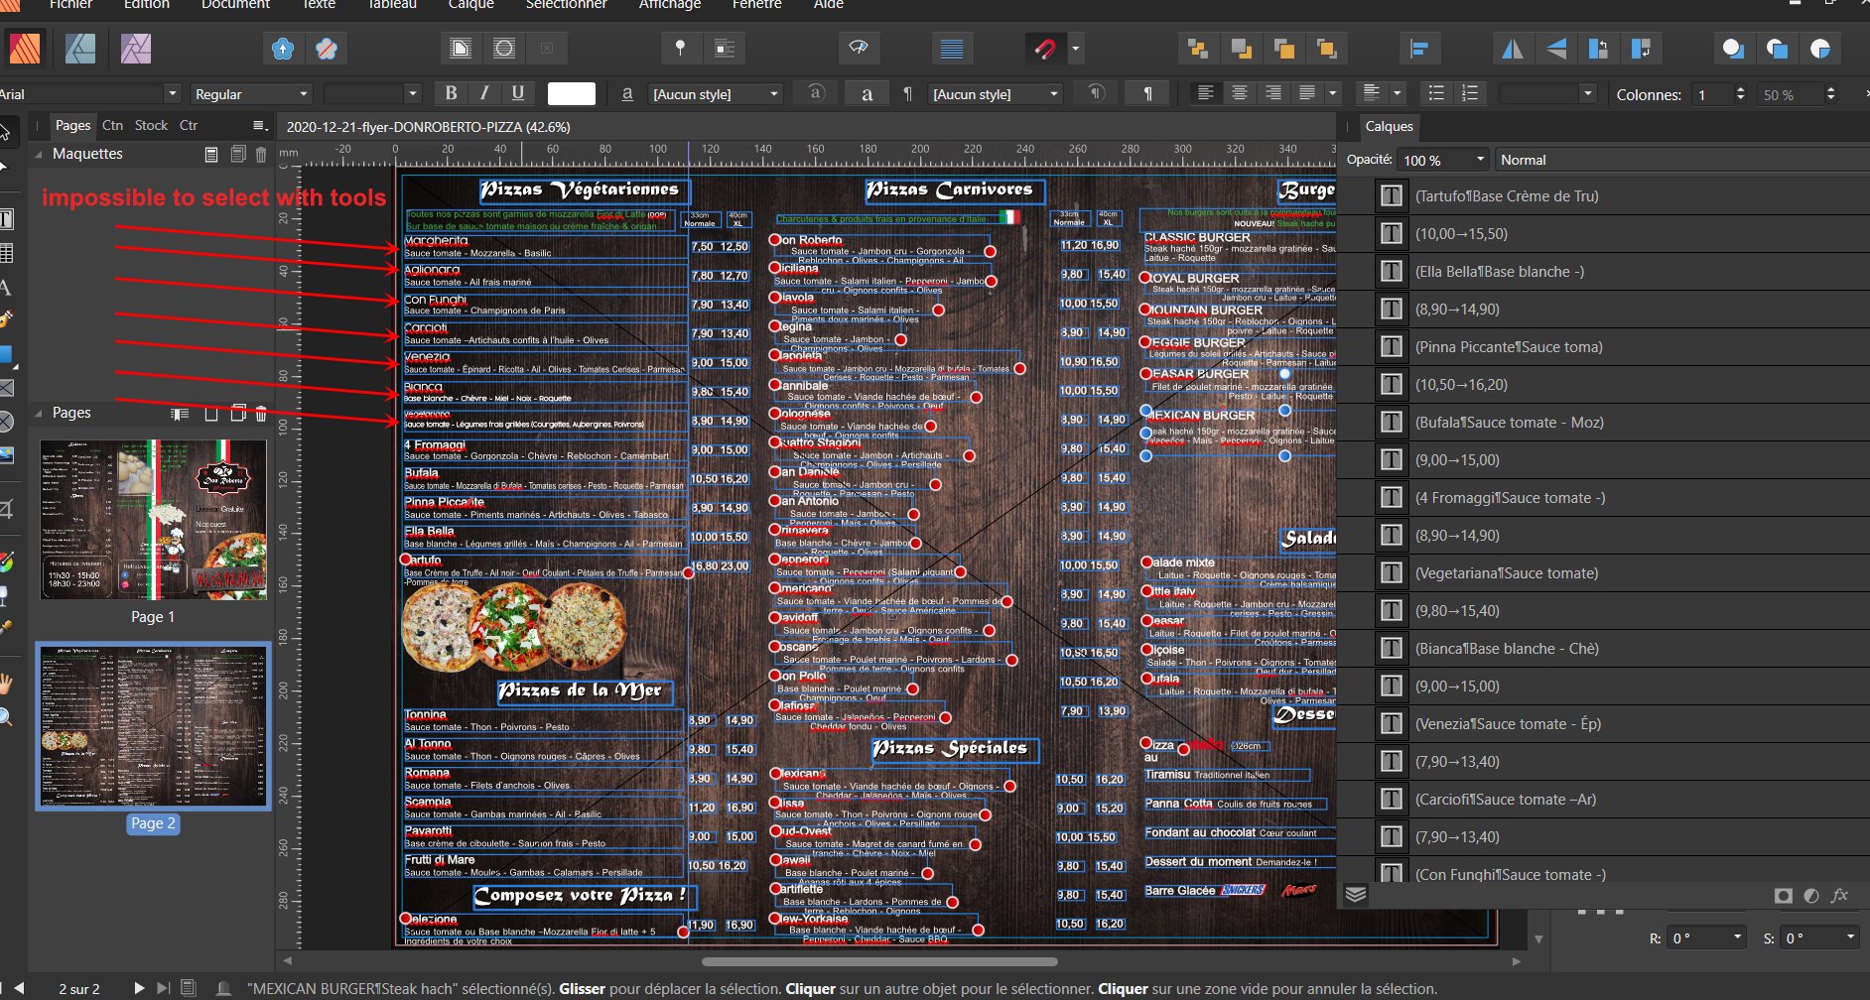Click the blue preflight upload icon
This screenshot has width=1870, height=1000.
tap(283, 48)
